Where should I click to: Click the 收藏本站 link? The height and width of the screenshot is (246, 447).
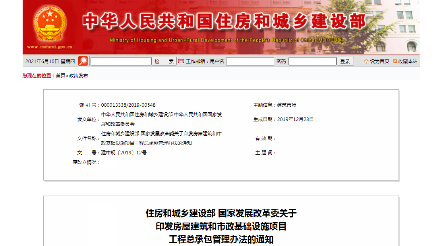point(408,61)
